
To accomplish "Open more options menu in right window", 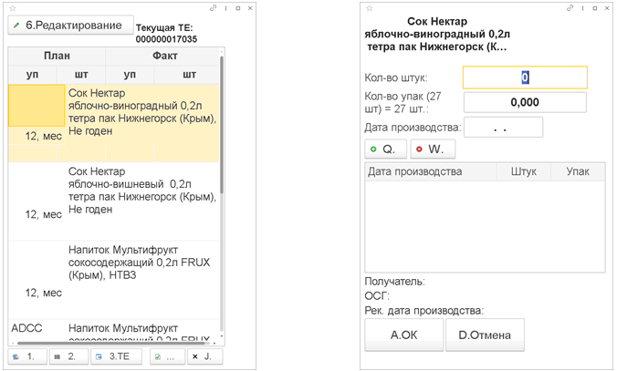I will 582,8.
